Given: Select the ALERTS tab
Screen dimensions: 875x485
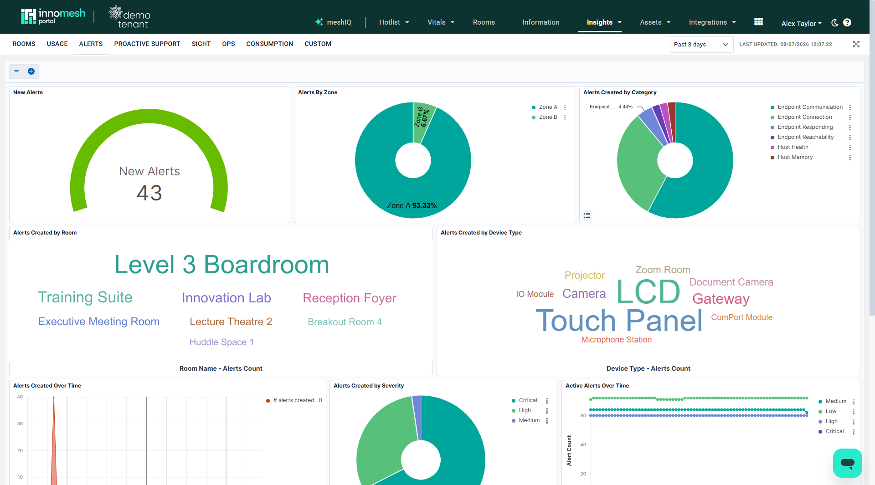Looking at the screenshot, I should (x=91, y=44).
